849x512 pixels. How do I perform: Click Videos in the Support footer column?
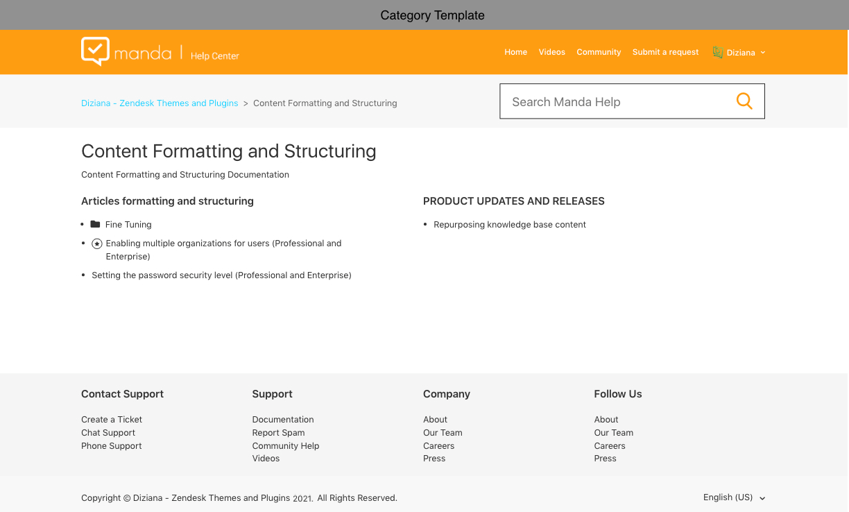pos(266,458)
